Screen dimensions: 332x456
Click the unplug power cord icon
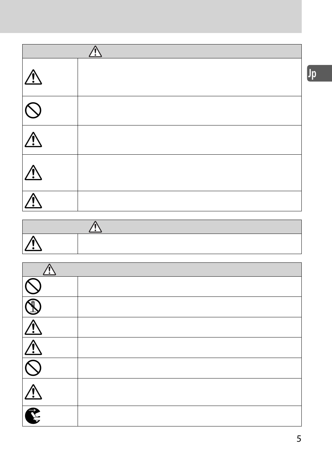click(33, 416)
